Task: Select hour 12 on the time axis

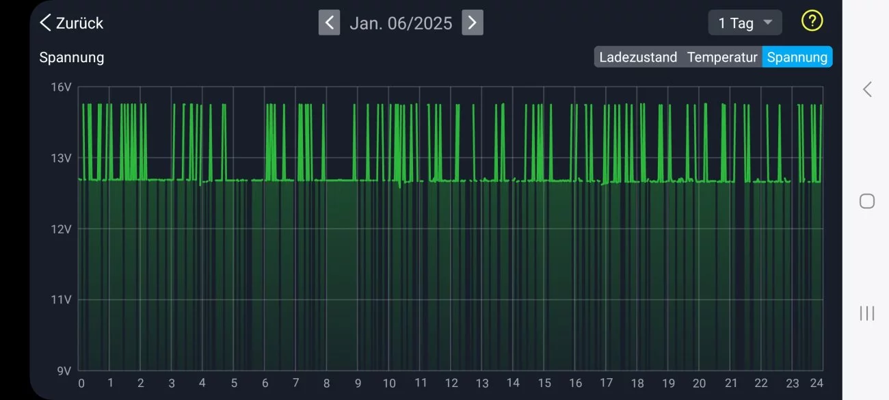Action: (451, 383)
